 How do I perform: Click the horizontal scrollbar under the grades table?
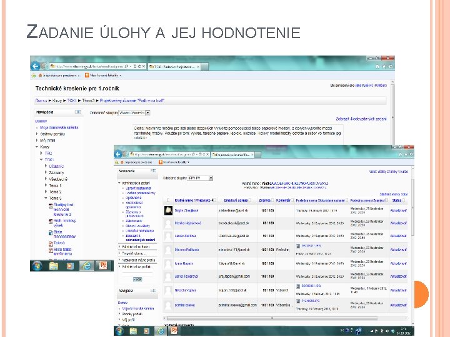[272, 318]
